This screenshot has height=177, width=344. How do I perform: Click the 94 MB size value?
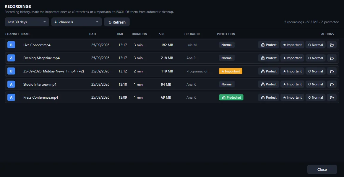[166, 84]
